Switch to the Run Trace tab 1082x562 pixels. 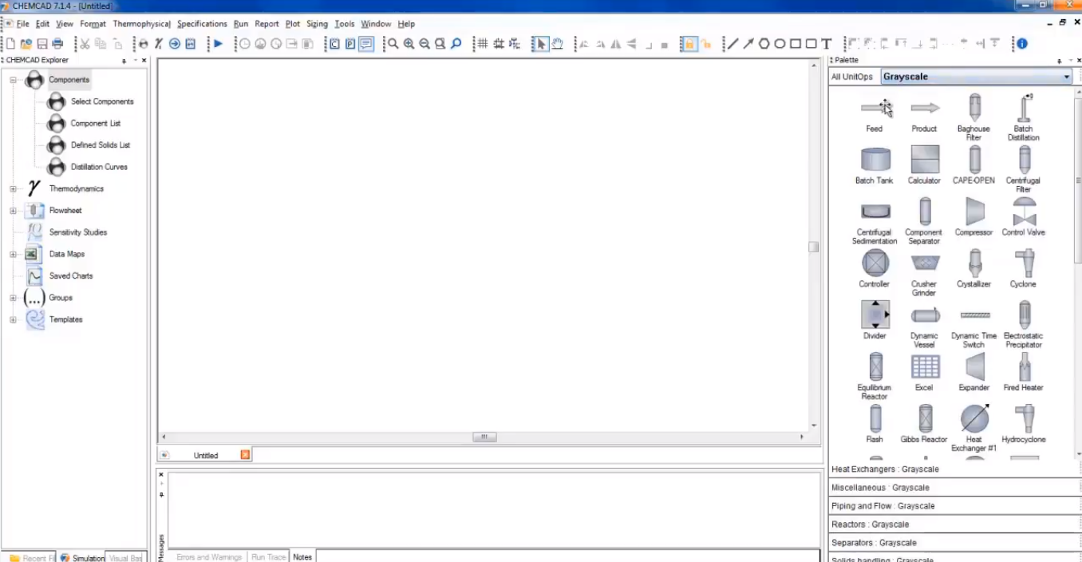268,557
